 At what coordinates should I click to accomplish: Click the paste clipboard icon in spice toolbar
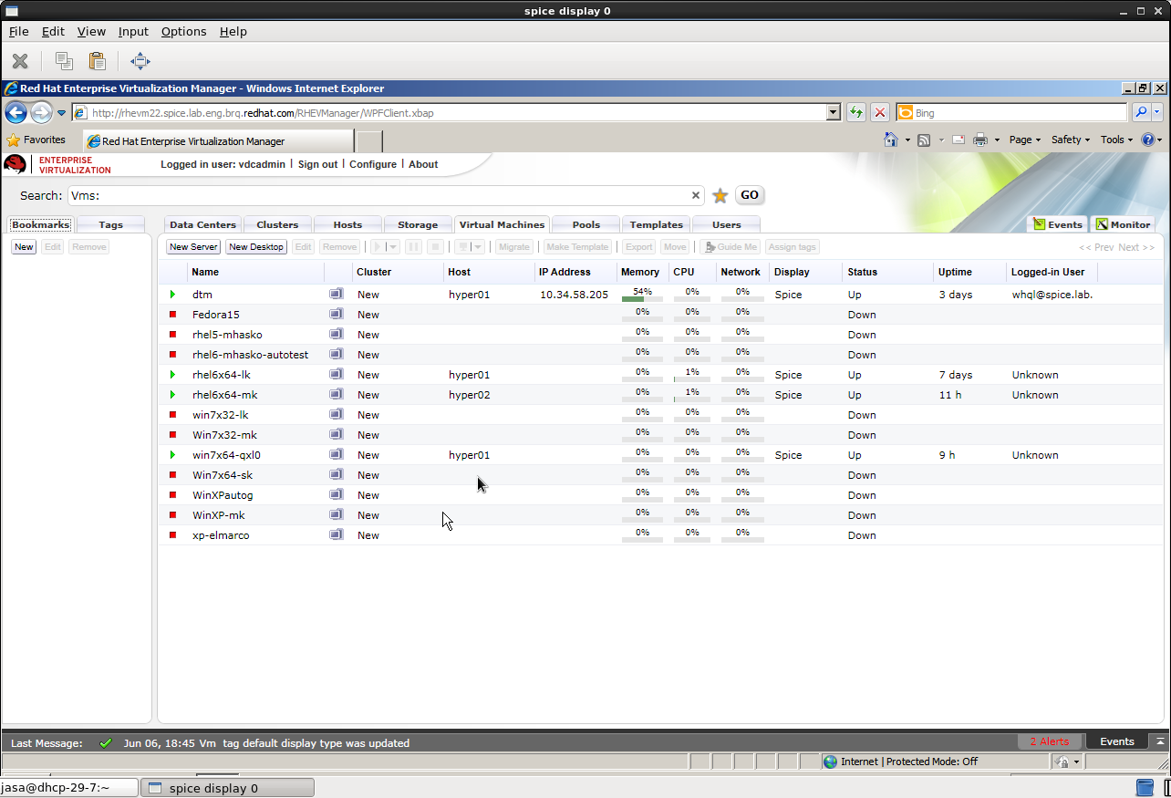point(97,61)
